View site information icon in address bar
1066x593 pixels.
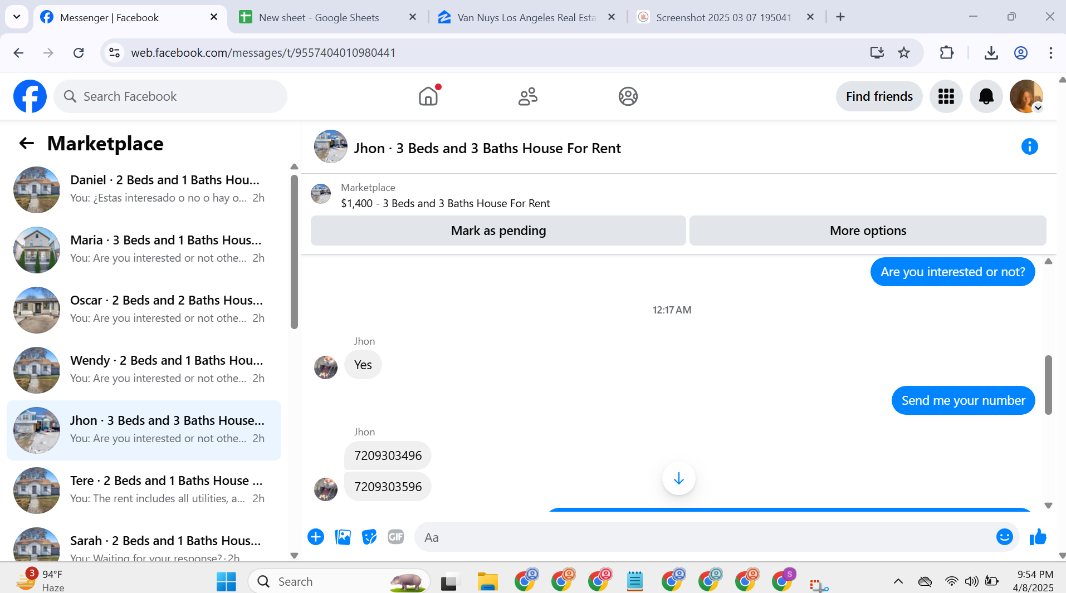pyautogui.click(x=114, y=53)
